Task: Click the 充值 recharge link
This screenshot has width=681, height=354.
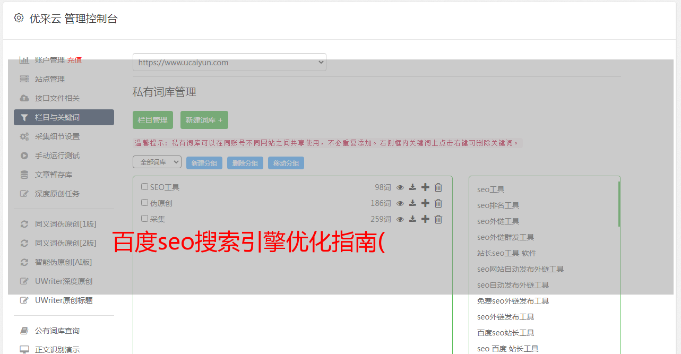Action: click(x=74, y=60)
